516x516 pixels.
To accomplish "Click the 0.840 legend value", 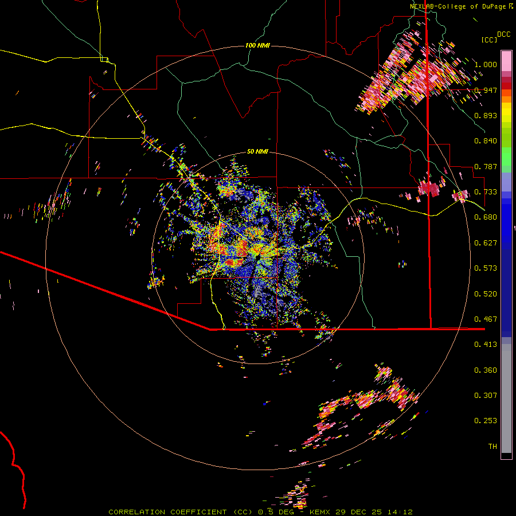I will tap(486, 141).
